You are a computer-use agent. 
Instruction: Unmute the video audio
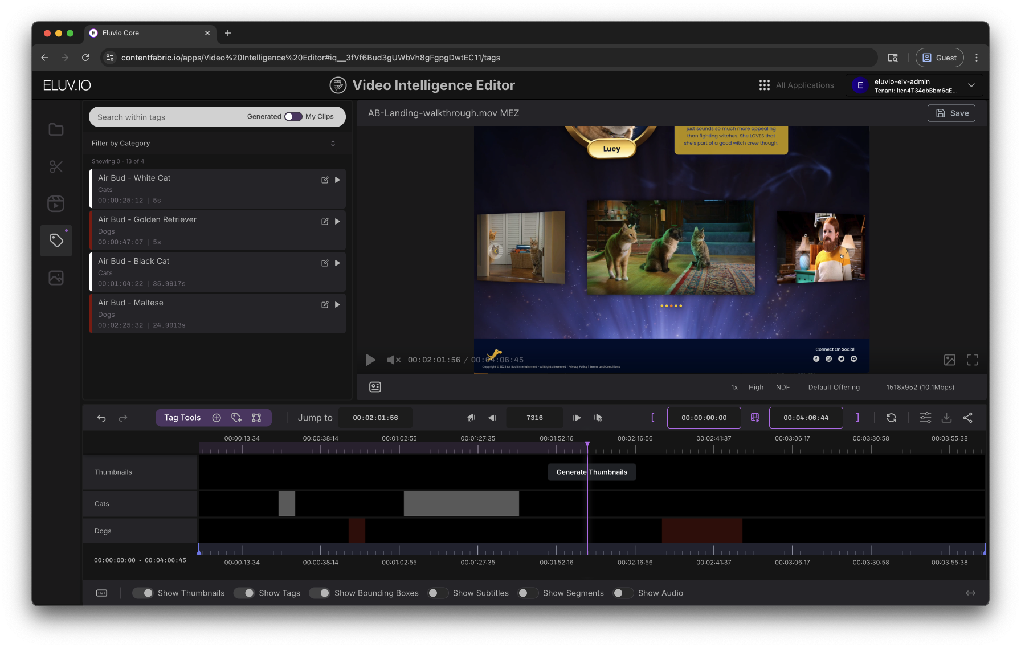[393, 360]
